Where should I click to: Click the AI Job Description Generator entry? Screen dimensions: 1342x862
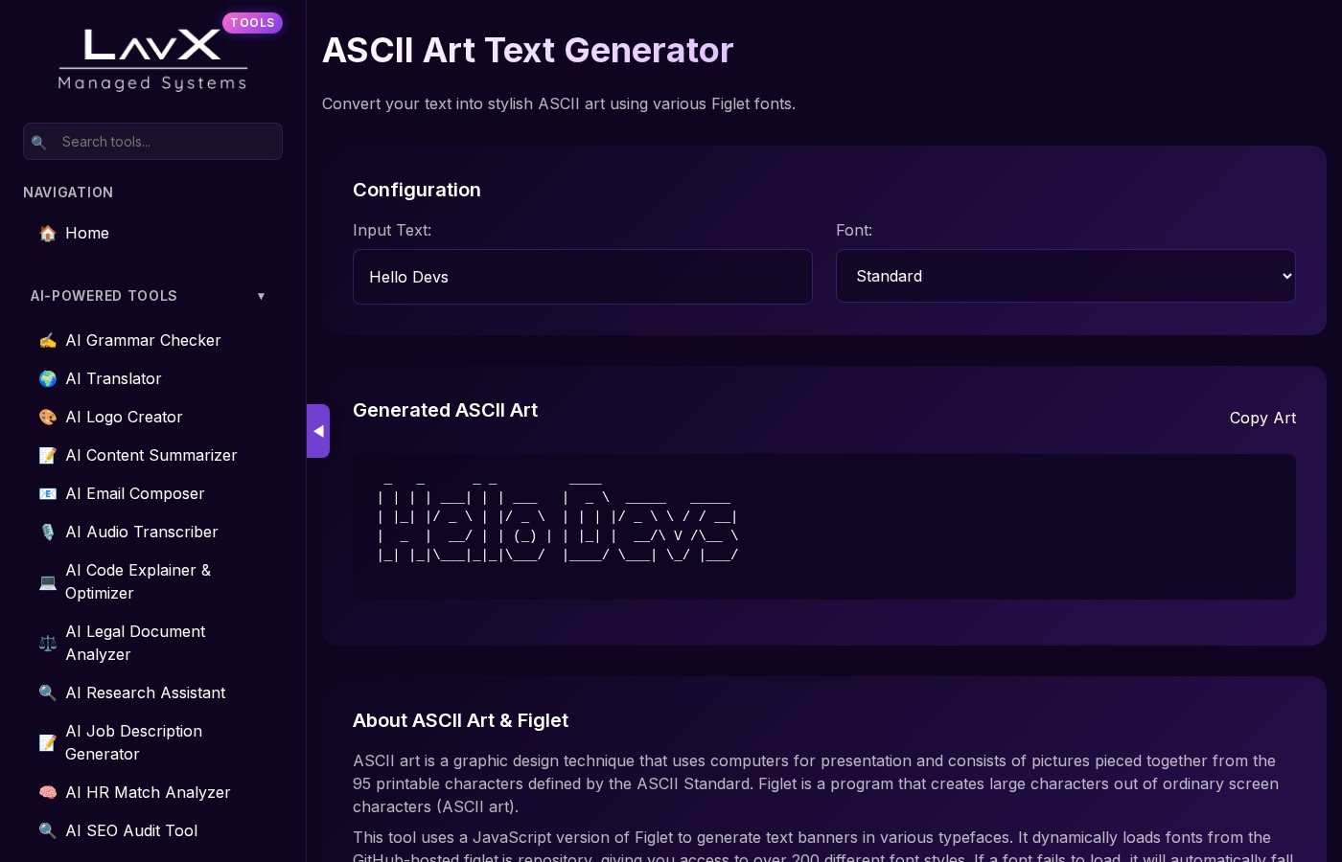point(133,742)
